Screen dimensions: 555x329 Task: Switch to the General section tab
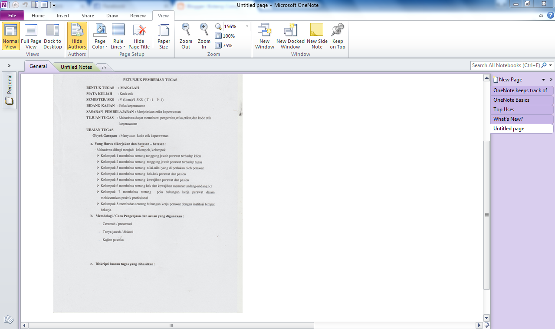(x=38, y=66)
